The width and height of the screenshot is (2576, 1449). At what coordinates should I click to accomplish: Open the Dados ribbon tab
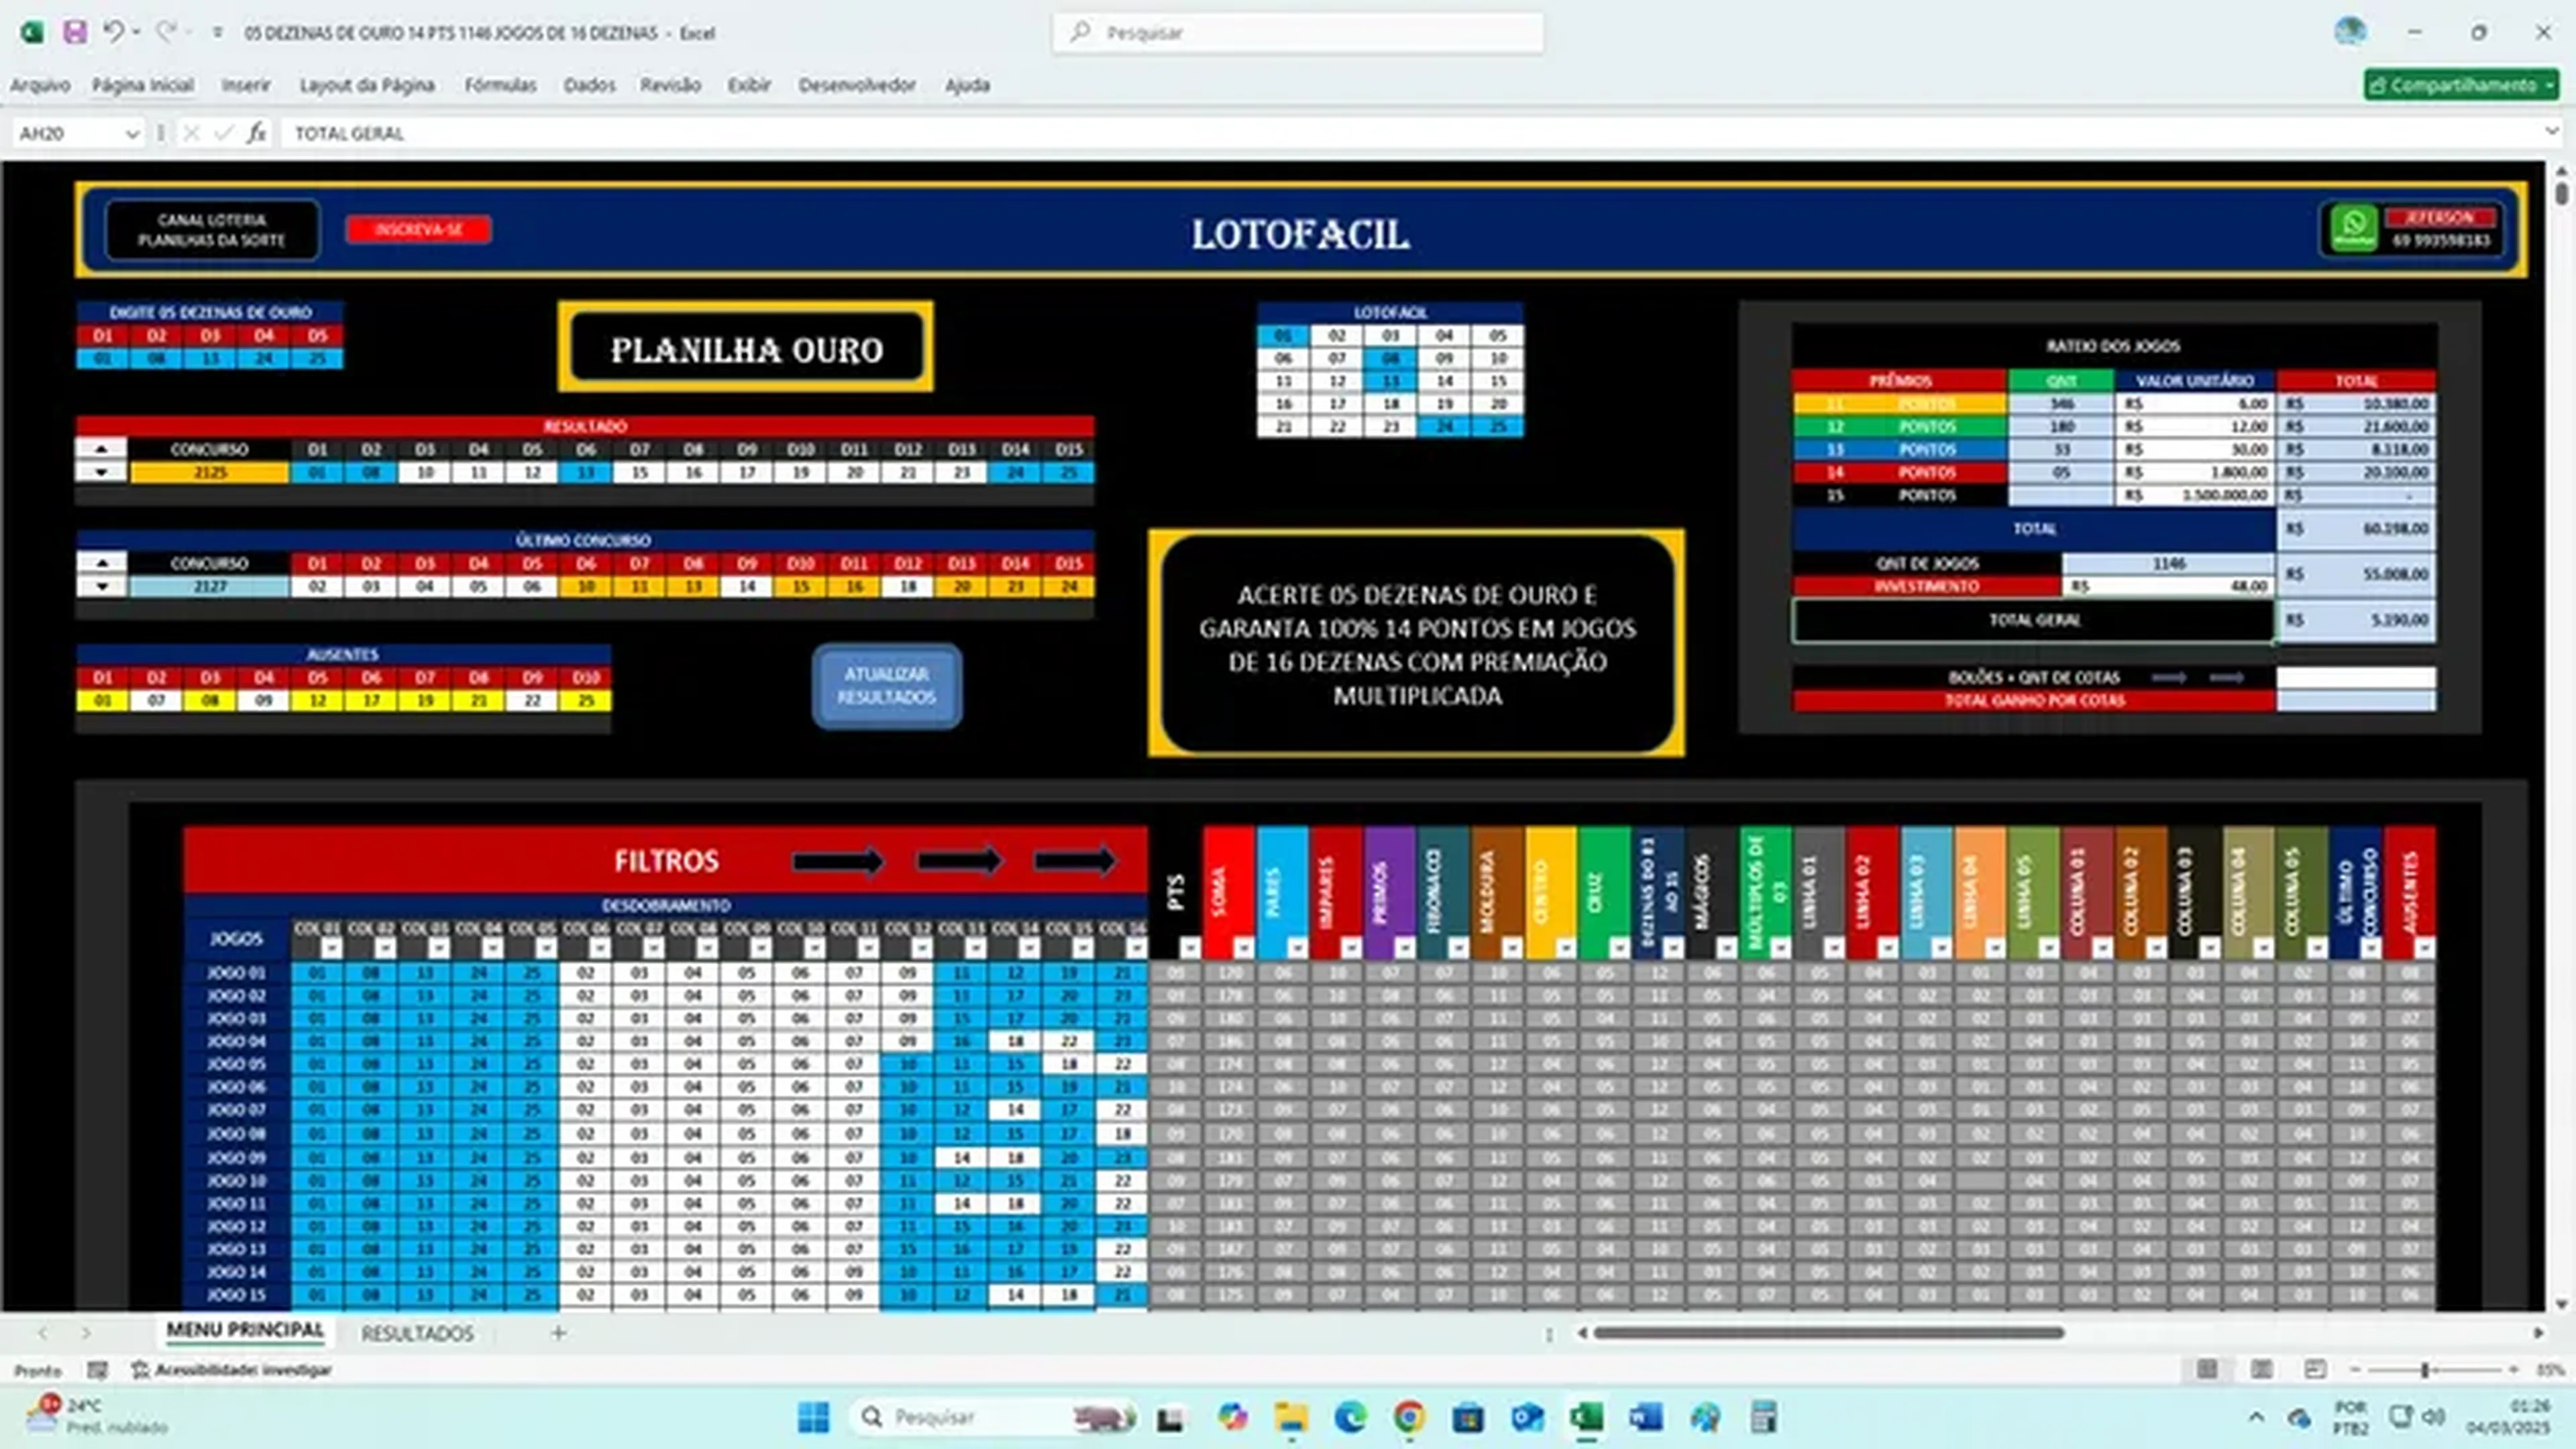click(x=589, y=85)
